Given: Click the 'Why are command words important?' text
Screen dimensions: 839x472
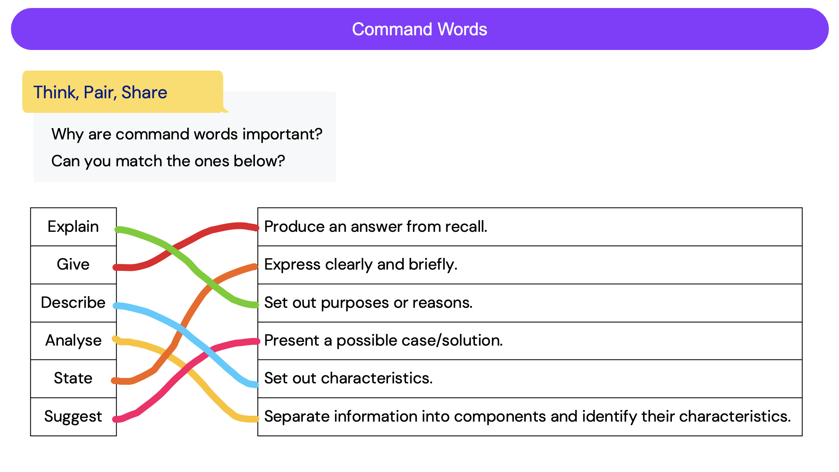Looking at the screenshot, I should [x=187, y=134].
